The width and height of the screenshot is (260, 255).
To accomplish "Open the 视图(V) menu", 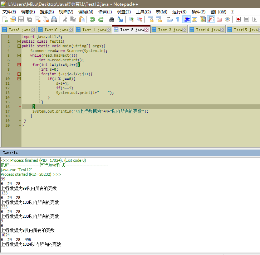I will [x=66, y=12].
